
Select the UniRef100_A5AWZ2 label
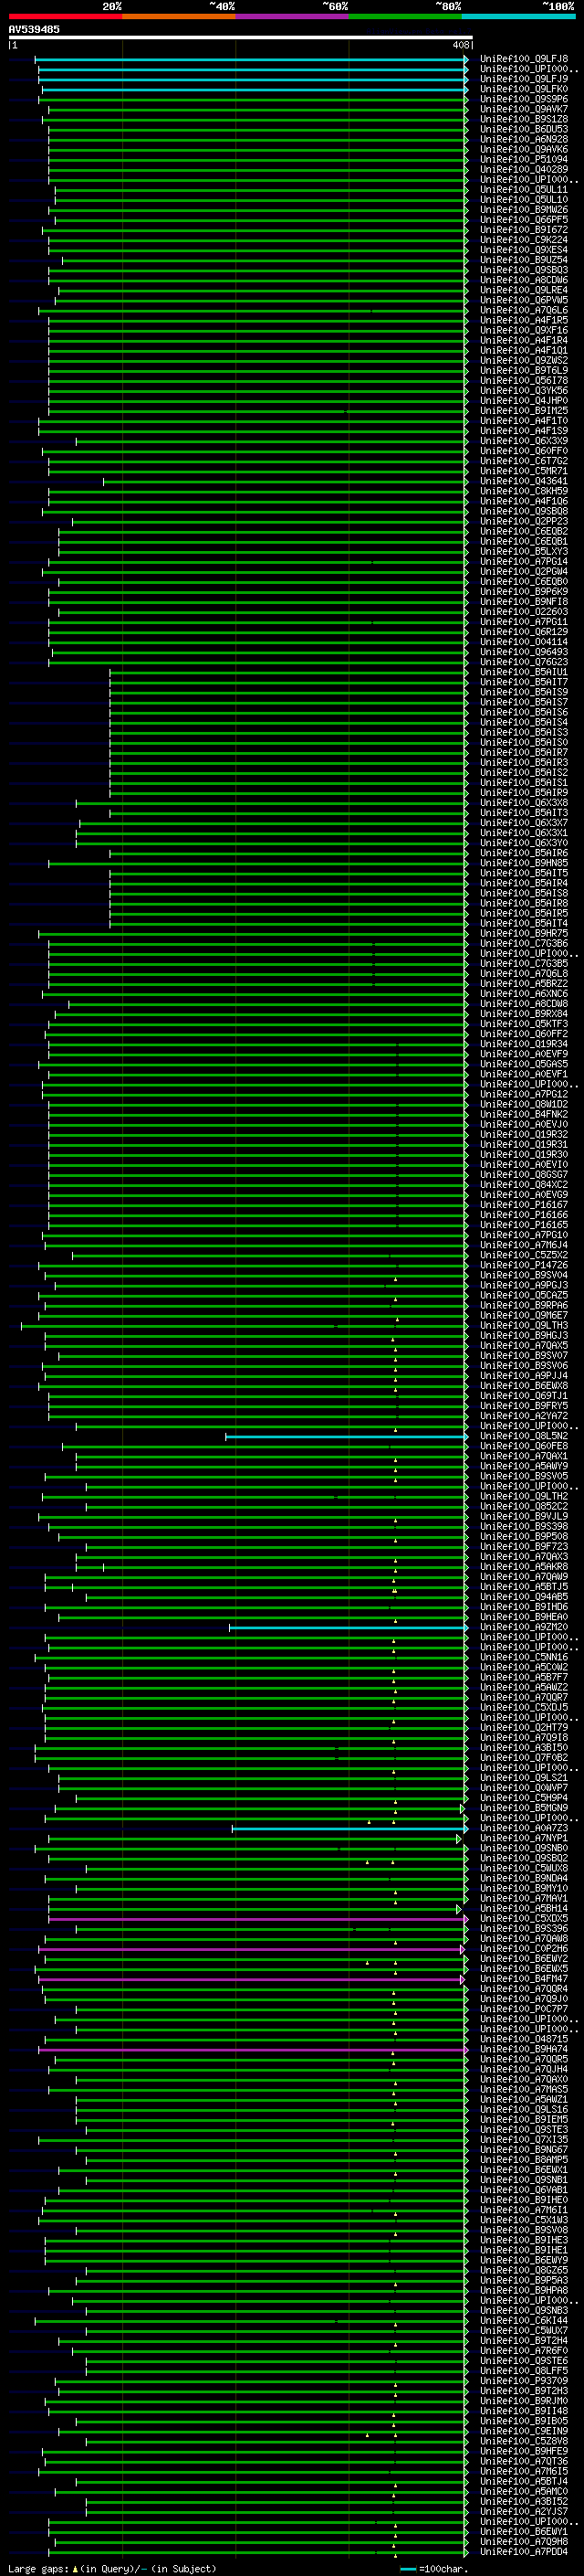[x=524, y=1688]
